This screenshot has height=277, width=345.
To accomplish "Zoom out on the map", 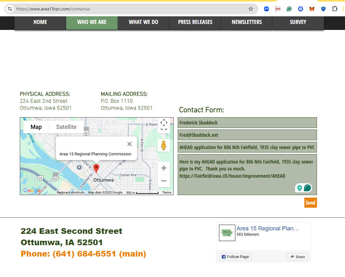I will point(164,181).
